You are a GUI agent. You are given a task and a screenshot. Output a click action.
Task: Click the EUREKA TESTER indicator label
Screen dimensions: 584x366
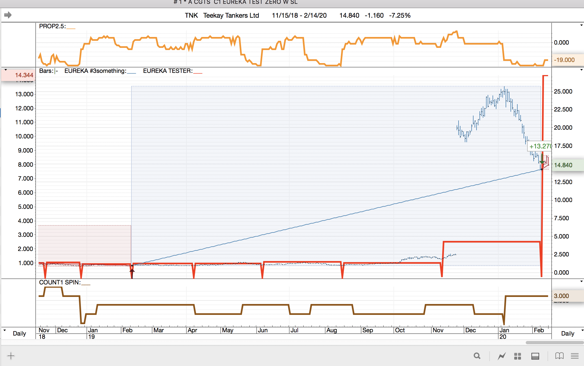(168, 71)
